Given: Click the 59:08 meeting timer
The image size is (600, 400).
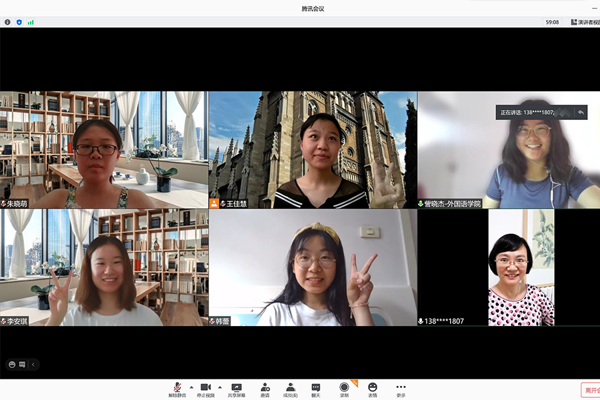Looking at the screenshot, I should tap(552, 22).
